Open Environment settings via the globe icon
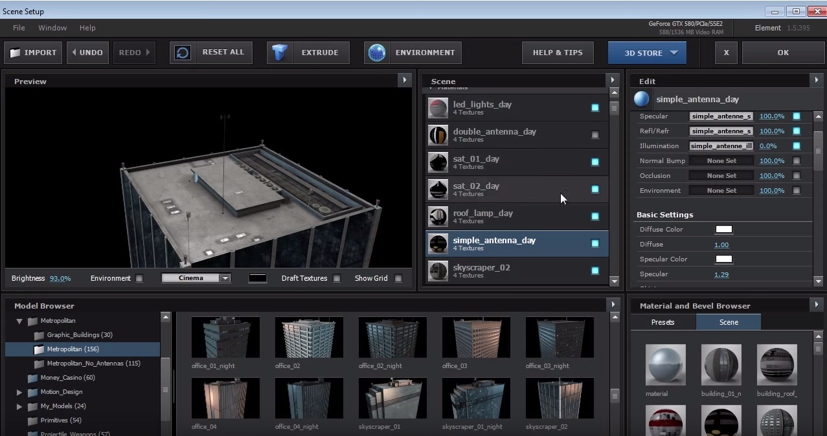 [376, 52]
